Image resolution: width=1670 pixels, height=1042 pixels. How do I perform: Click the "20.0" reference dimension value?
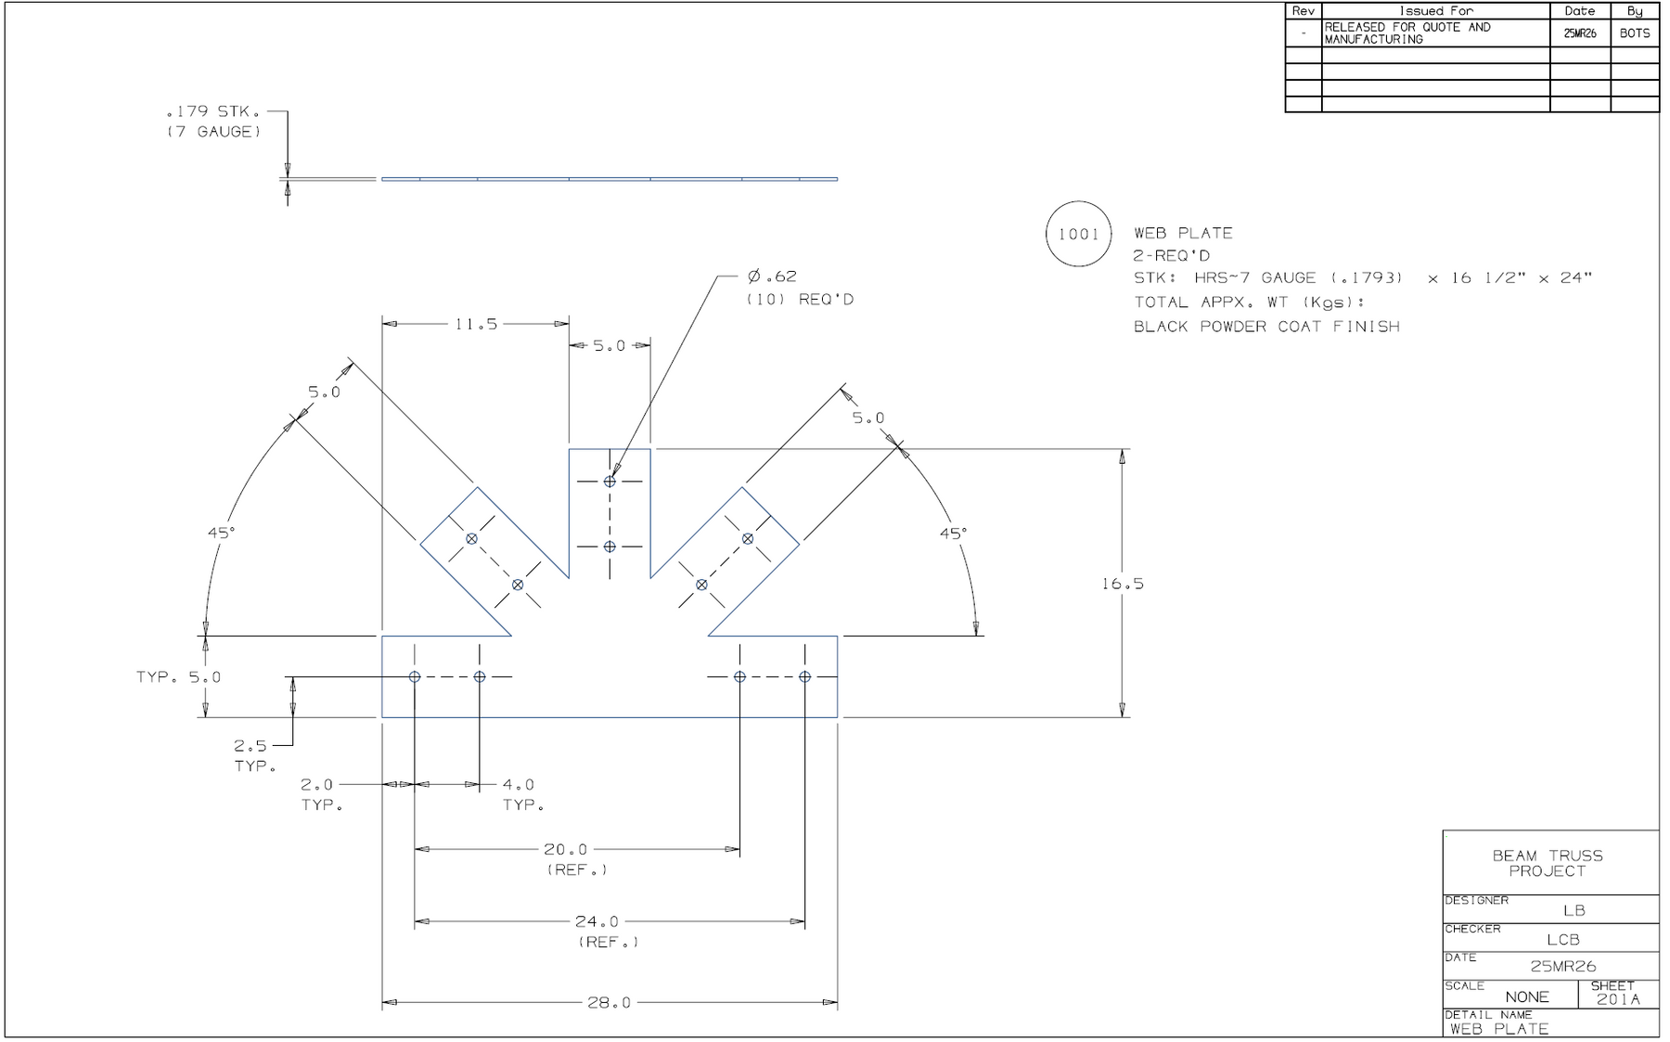tap(566, 849)
